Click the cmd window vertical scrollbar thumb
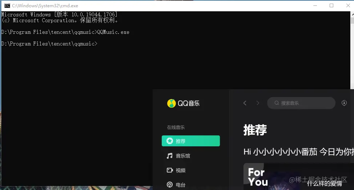This screenshot has height=190, width=354. (352, 20)
